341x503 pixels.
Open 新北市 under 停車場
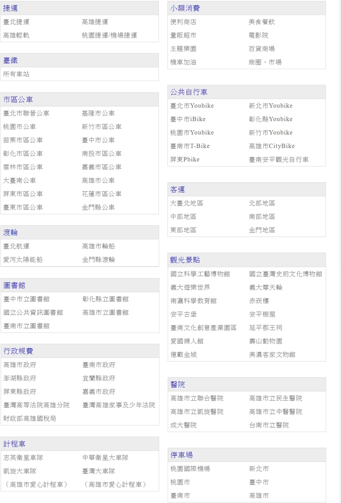259,469
